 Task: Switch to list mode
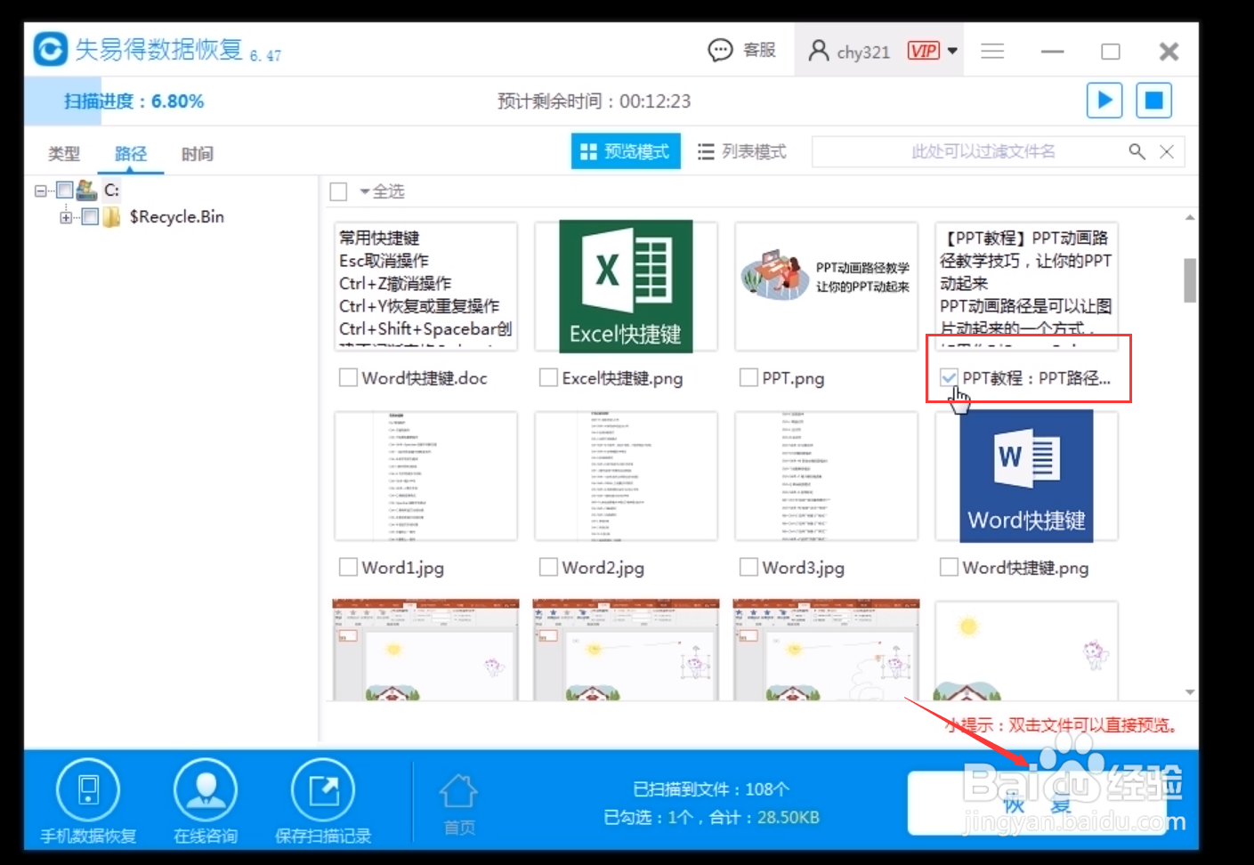tap(742, 151)
